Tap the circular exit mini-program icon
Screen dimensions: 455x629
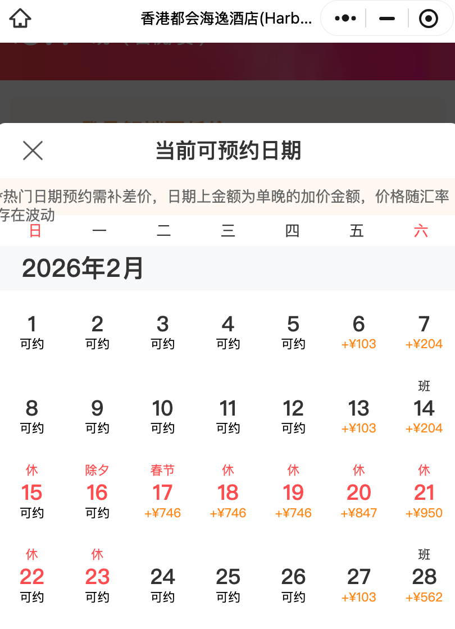(428, 17)
